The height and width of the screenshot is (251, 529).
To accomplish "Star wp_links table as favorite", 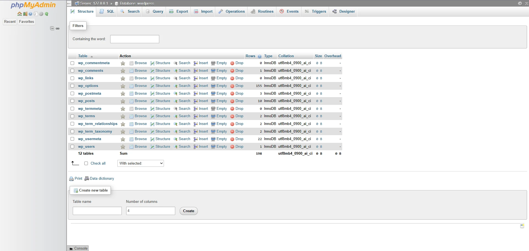I will point(123,78).
